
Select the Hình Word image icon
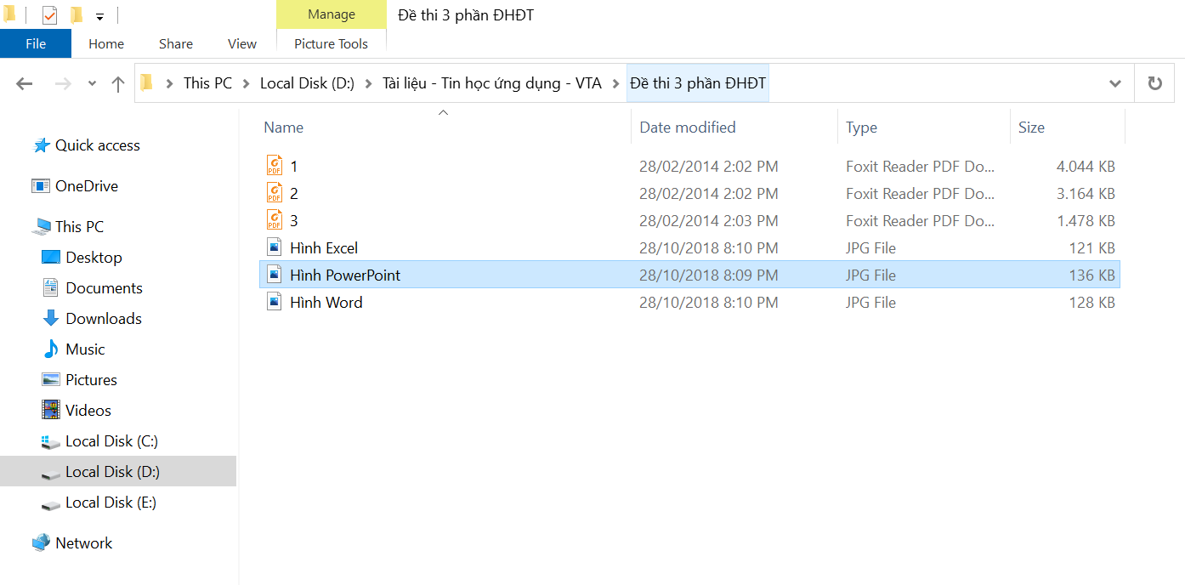(274, 302)
